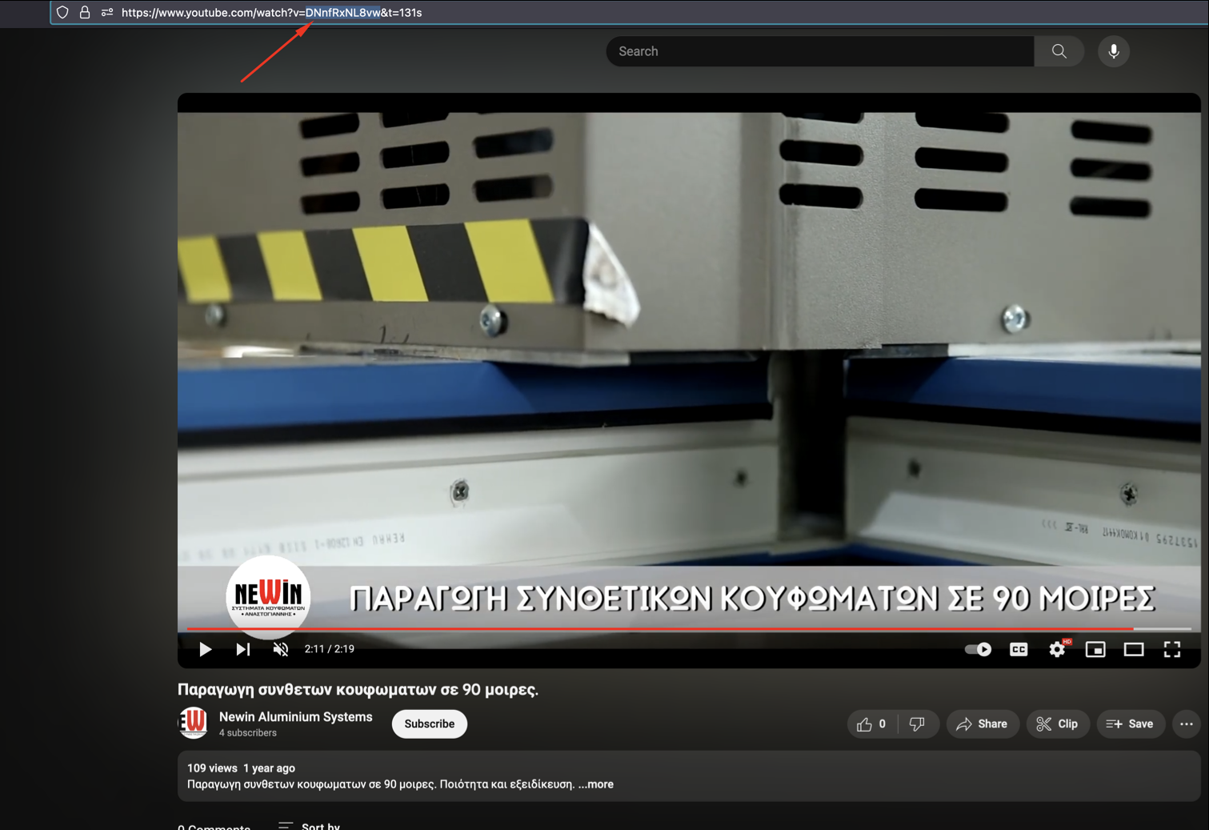Screen dimensions: 1209x830
Task: Open the tracking protection shield icon
Action: tap(62, 13)
